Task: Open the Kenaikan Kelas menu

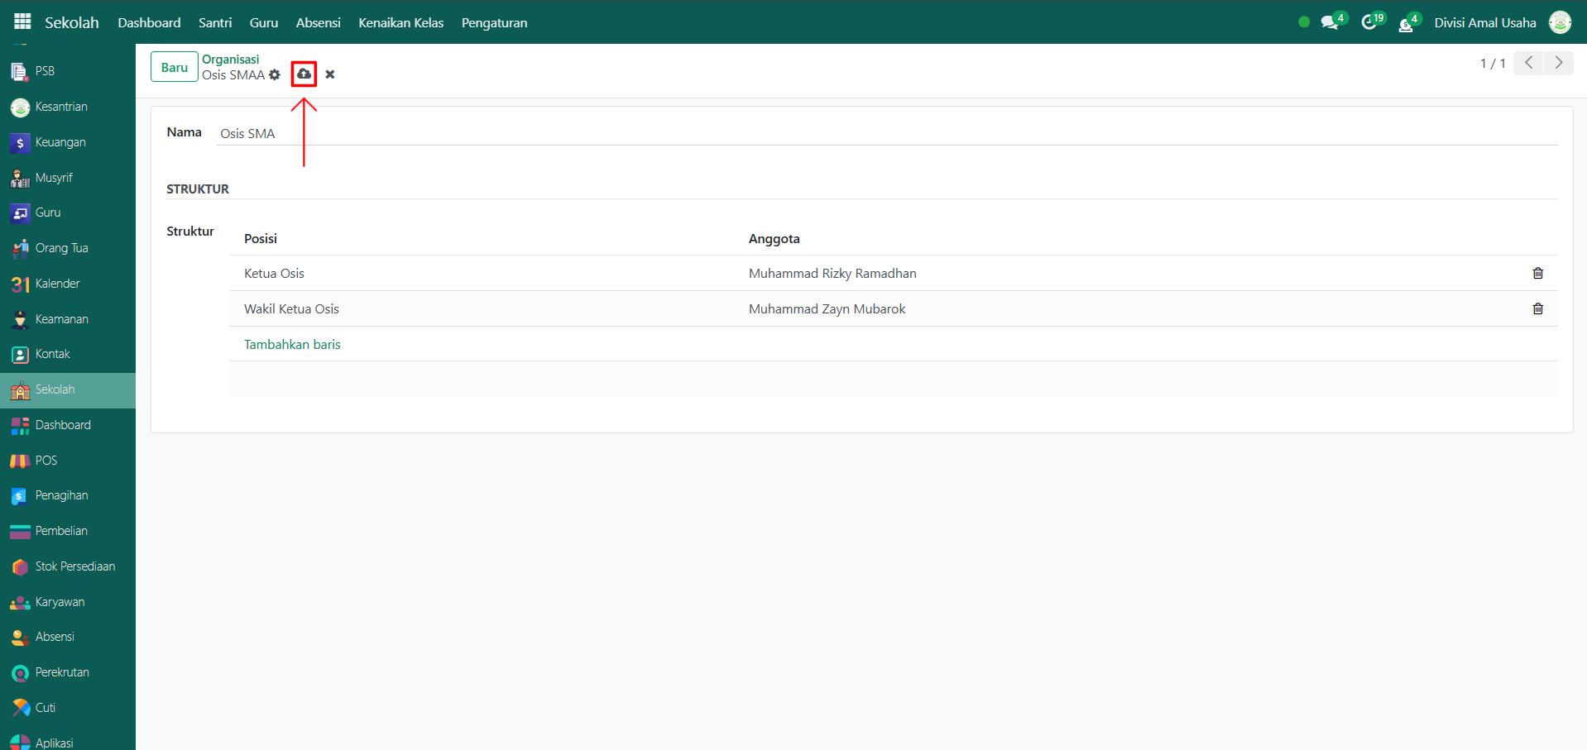Action: pos(400,22)
